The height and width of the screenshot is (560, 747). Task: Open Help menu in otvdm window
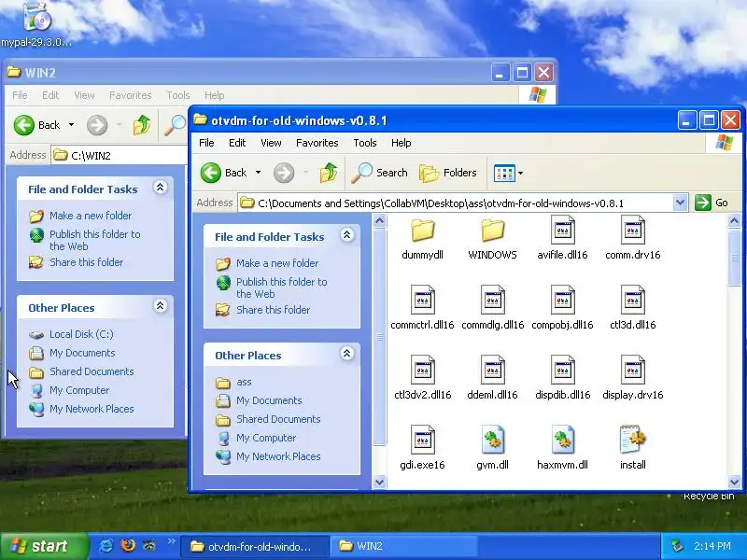pos(402,143)
